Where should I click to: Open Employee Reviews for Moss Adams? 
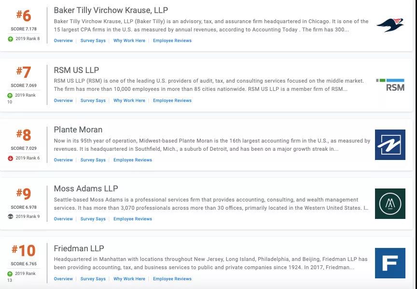click(x=133, y=218)
